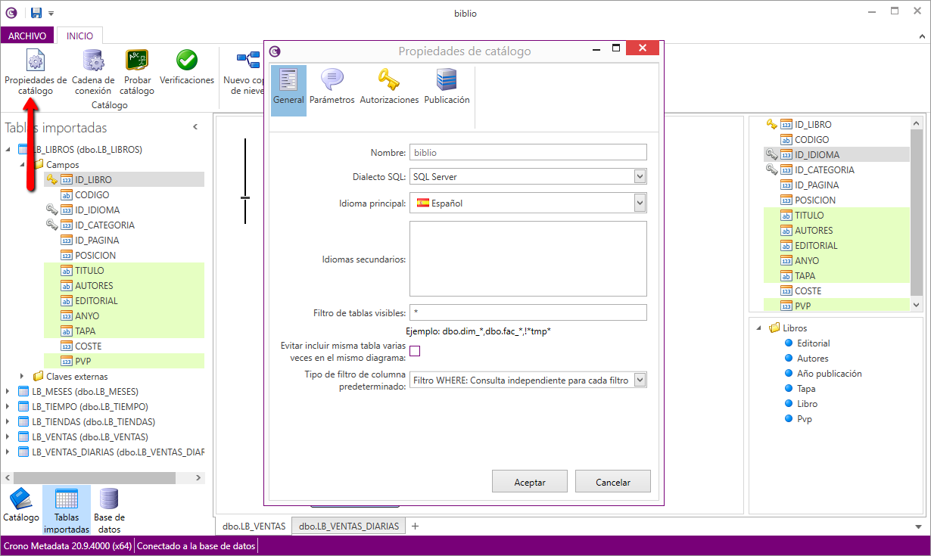Open the ARCHIVO ribbon tab
Screen dimensions: 931x556
(27, 36)
